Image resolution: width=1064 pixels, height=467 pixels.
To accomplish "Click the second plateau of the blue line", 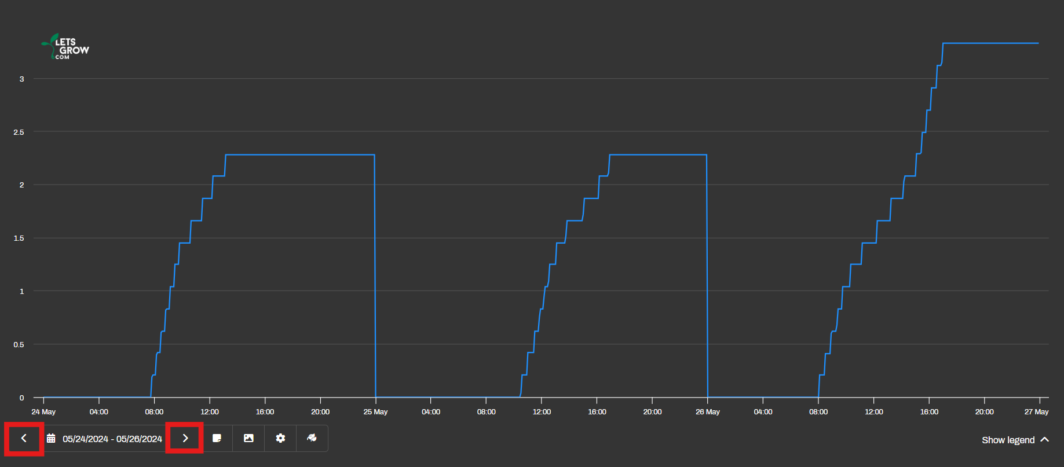I will coord(657,155).
